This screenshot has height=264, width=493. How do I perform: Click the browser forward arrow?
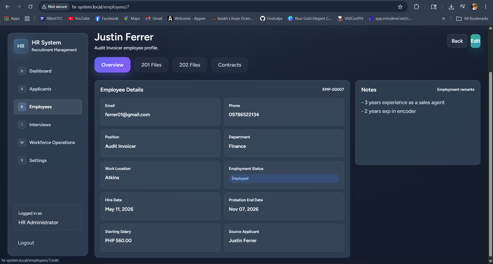point(19,7)
